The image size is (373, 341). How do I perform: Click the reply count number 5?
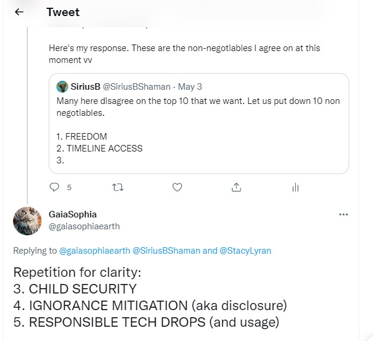coord(69,187)
